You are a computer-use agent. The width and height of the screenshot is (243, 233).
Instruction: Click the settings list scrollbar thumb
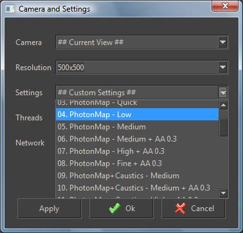pyautogui.click(x=223, y=127)
